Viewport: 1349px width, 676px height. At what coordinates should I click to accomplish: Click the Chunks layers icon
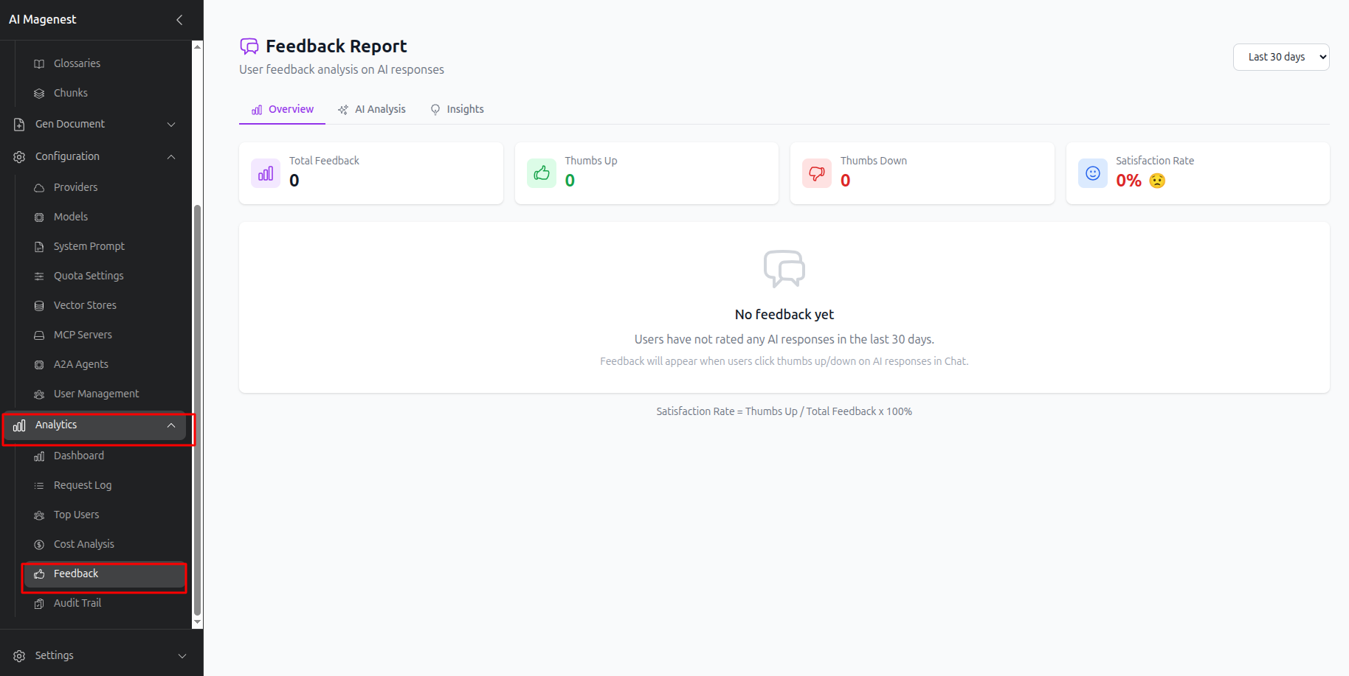click(x=39, y=94)
